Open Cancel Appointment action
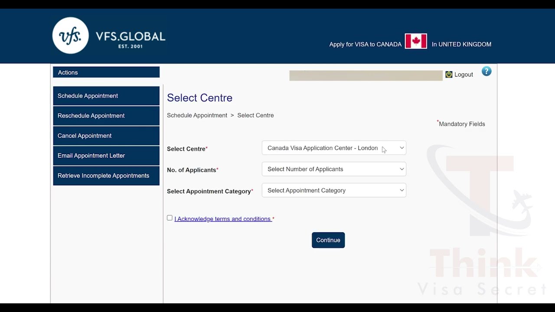This screenshot has height=312, width=555. (x=106, y=136)
